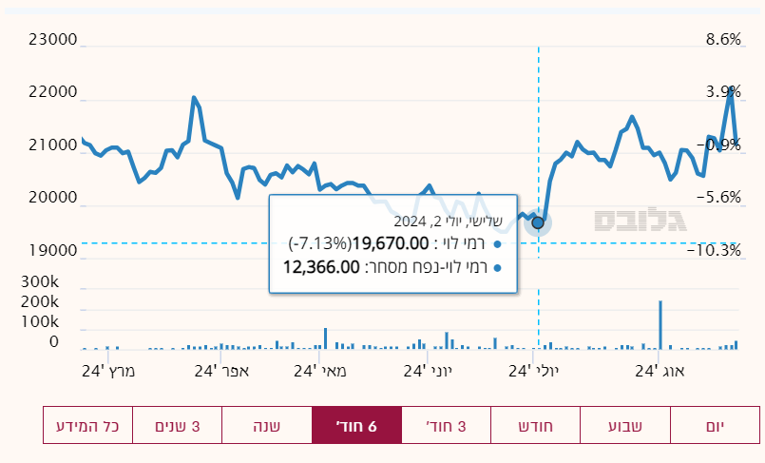The width and height of the screenshot is (765, 463).
Task: Click the tallest volume bar in August
Action: click(x=660, y=325)
